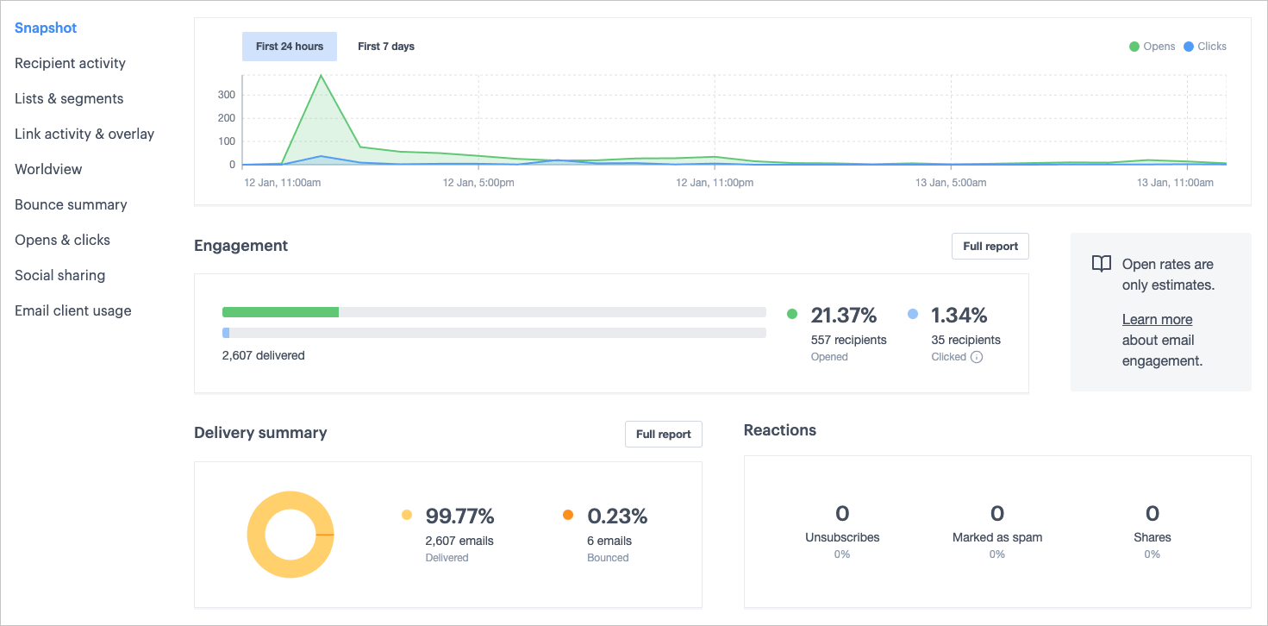Viewport: 1268px width, 626px height.
Task: Click Full report in the Engagement panel
Action: [990, 246]
